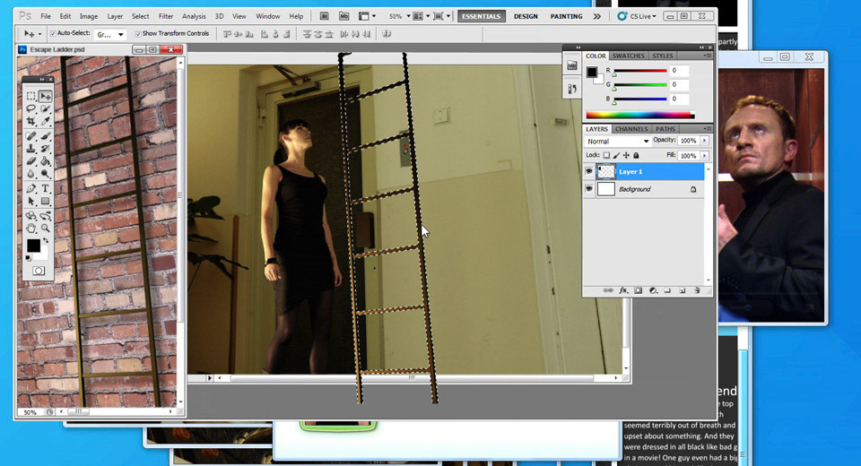Toggle Lock transparent pixels
Image resolution: width=861 pixels, height=466 pixels.
[x=606, y=155]
